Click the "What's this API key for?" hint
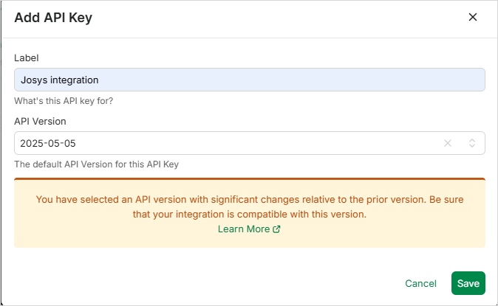Screen dimensions: 498x306 point(64,101)
